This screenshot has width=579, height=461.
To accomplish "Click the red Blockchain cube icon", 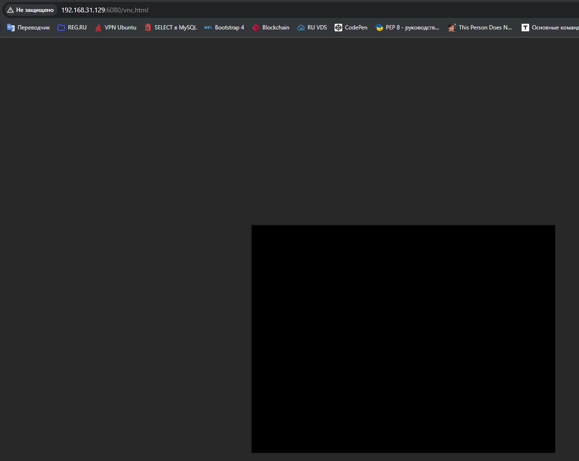I will (256, 28).
